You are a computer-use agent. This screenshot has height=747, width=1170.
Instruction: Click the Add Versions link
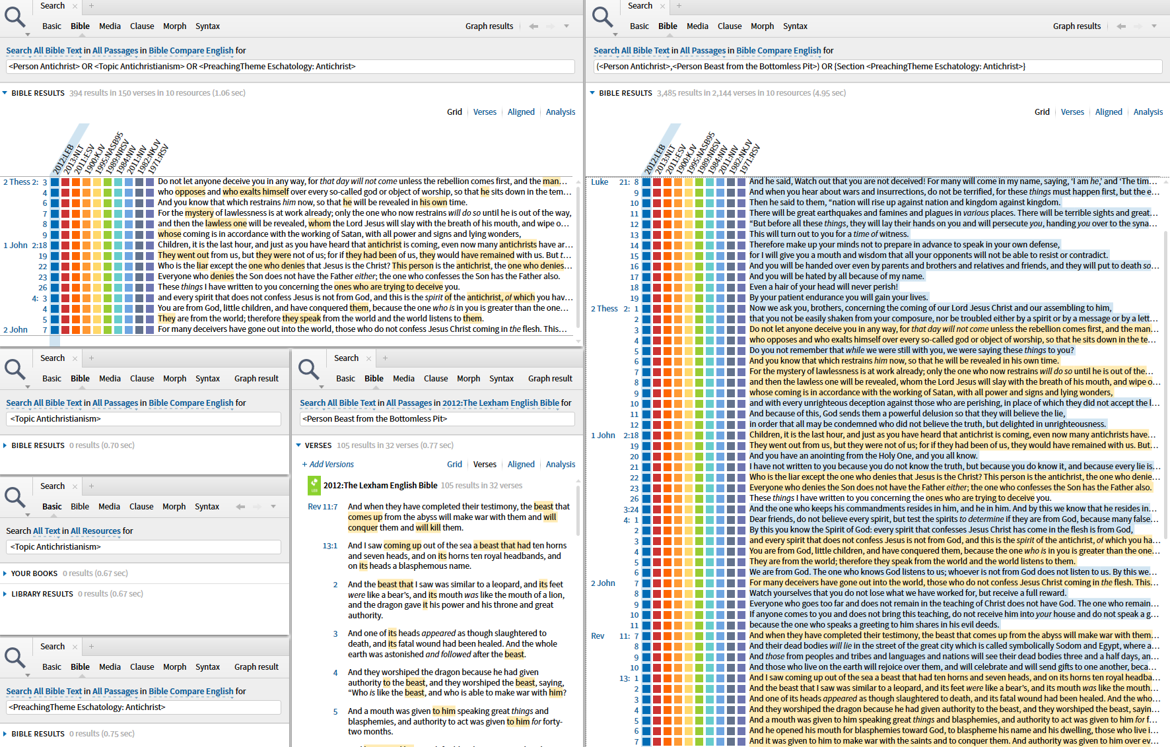click(x=328, y=465)
